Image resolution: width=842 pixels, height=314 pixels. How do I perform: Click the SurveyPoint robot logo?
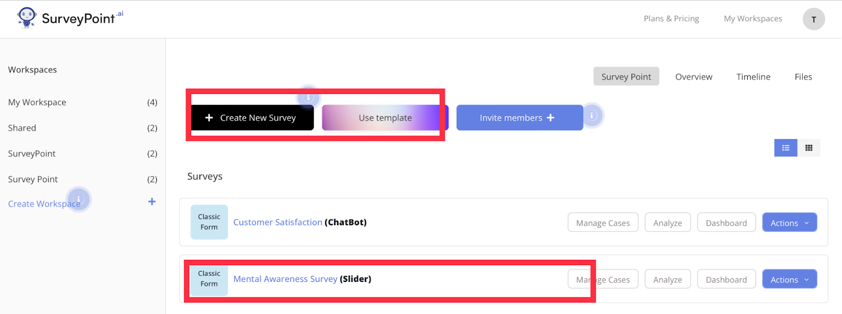pyautogui.click(x=26, y=17)
